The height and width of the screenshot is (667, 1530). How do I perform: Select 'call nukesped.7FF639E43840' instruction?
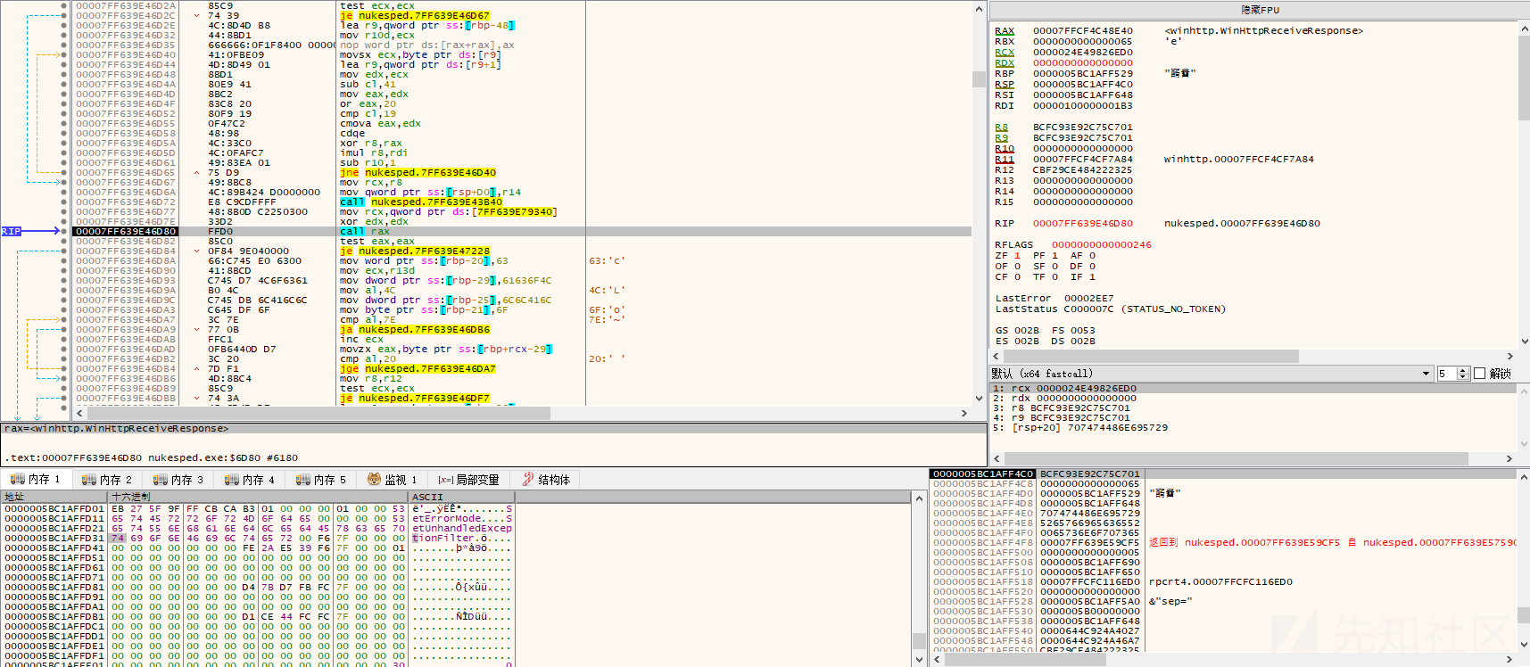tap(421, 202)
